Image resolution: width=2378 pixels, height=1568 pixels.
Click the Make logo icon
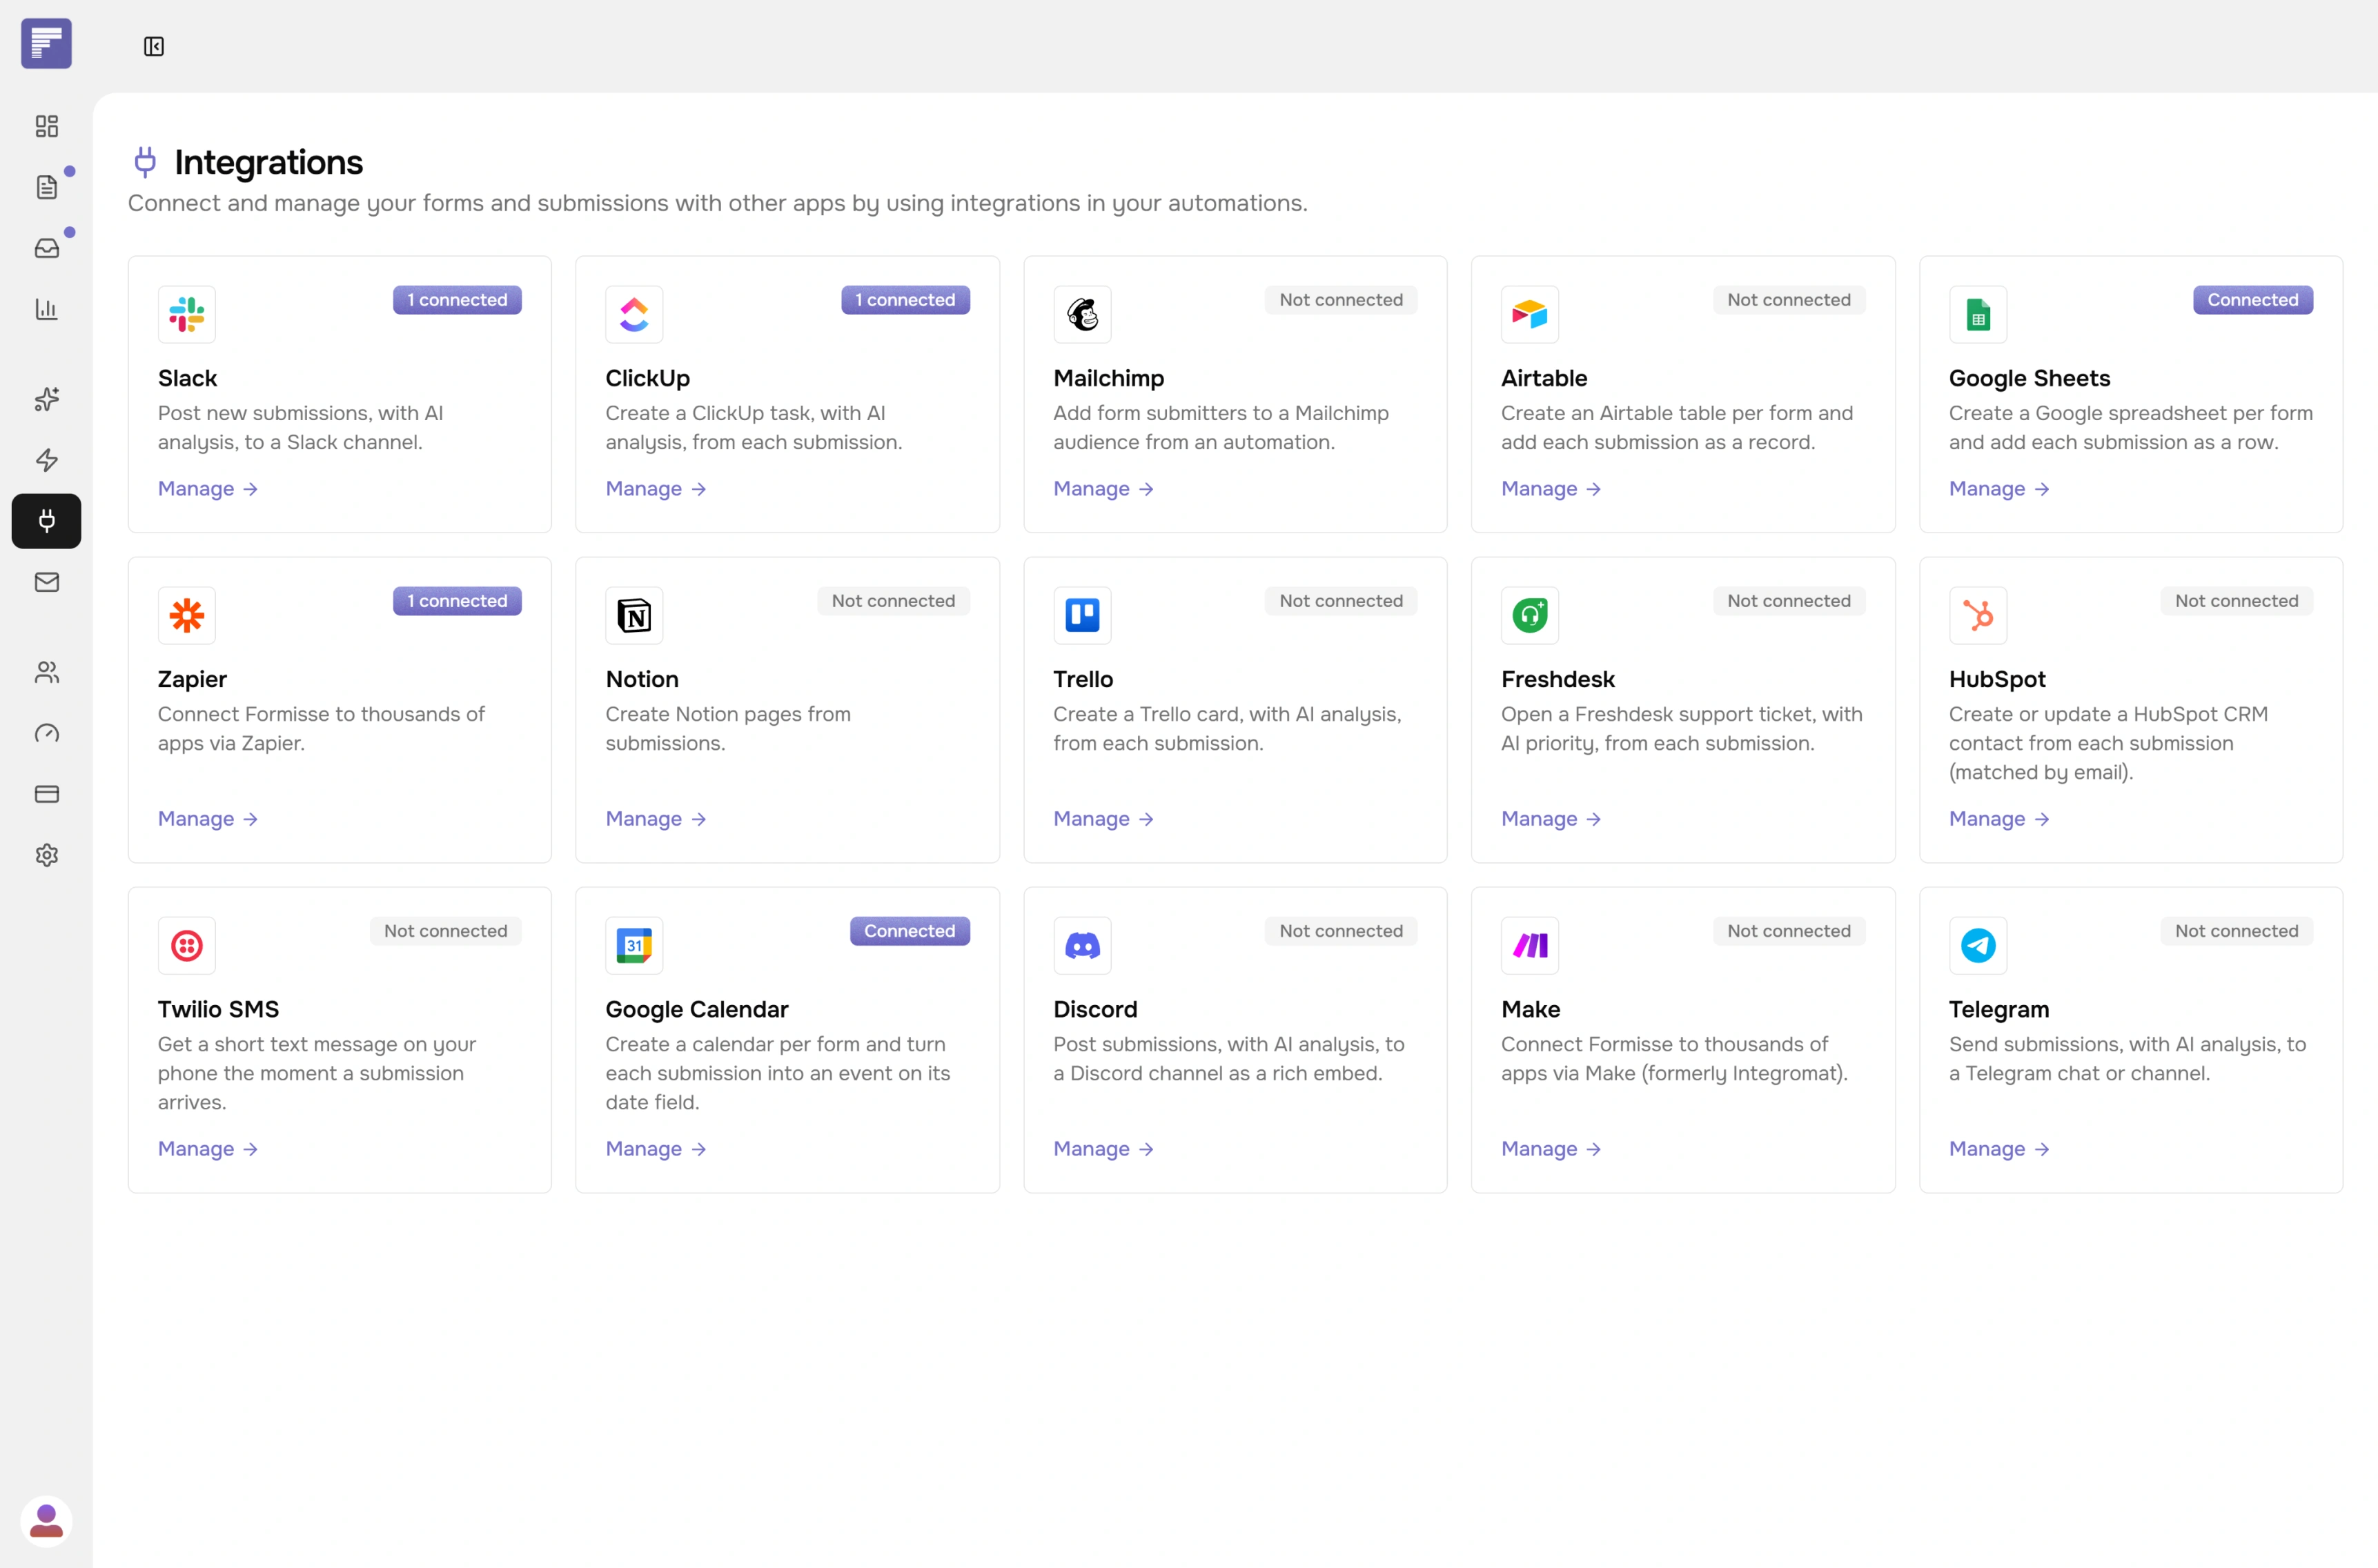[1530, 946]
